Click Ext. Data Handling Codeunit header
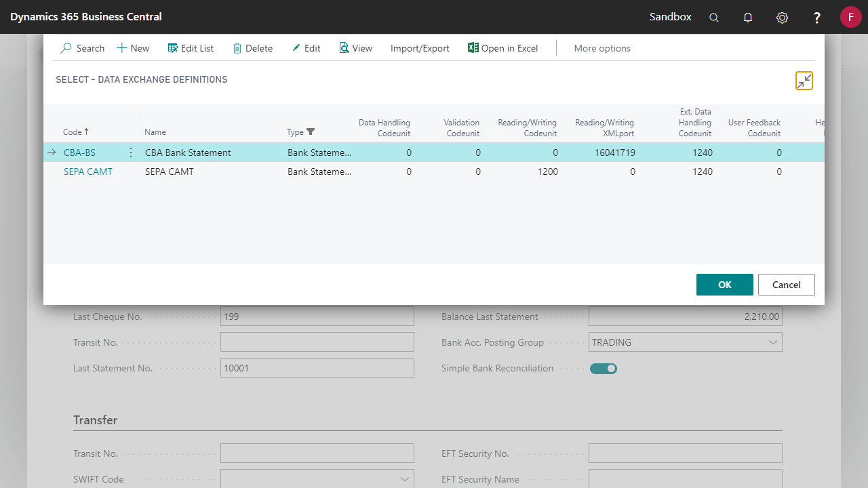The height and width of the screenshot is (488, 868). click(695, 123)
